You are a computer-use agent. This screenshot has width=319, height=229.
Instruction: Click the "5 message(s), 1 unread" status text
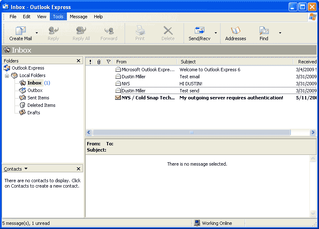(x=26, y=223)
